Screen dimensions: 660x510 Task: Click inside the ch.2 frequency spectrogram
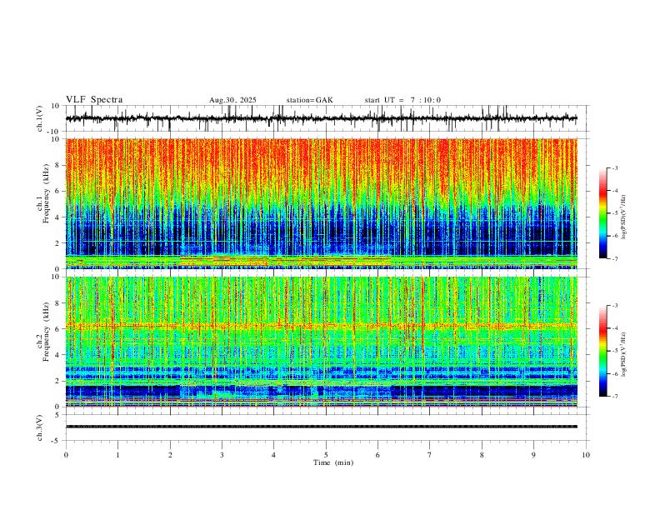tap(322, 342)
